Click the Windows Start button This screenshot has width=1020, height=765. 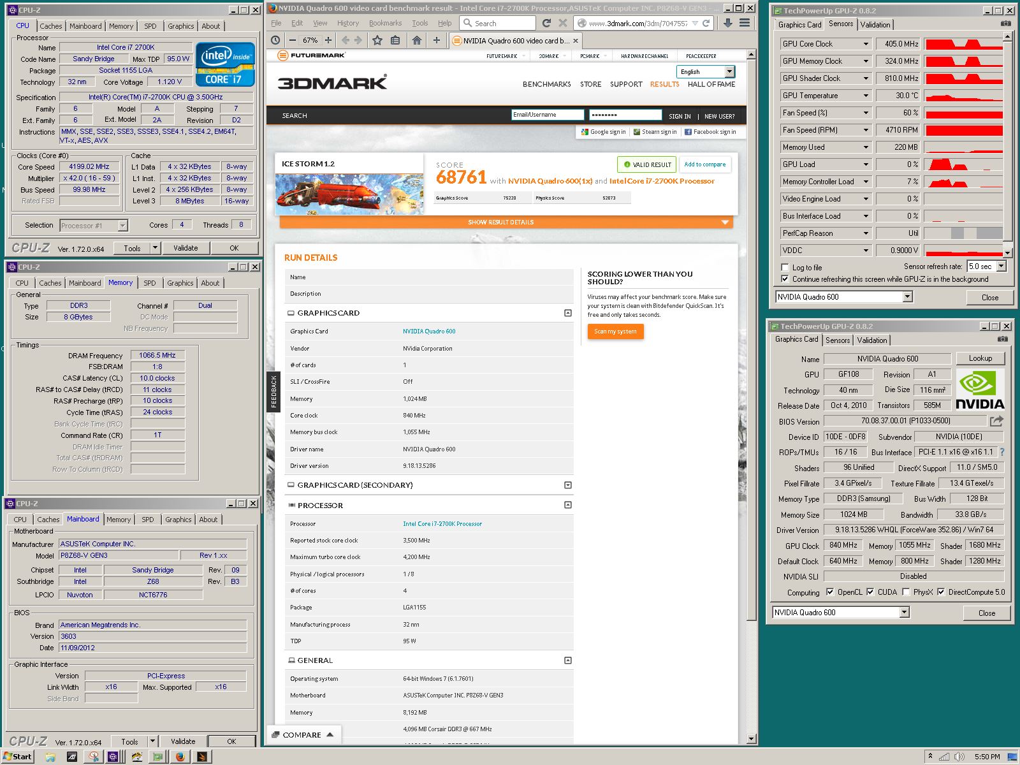click(x=17, y=757)
